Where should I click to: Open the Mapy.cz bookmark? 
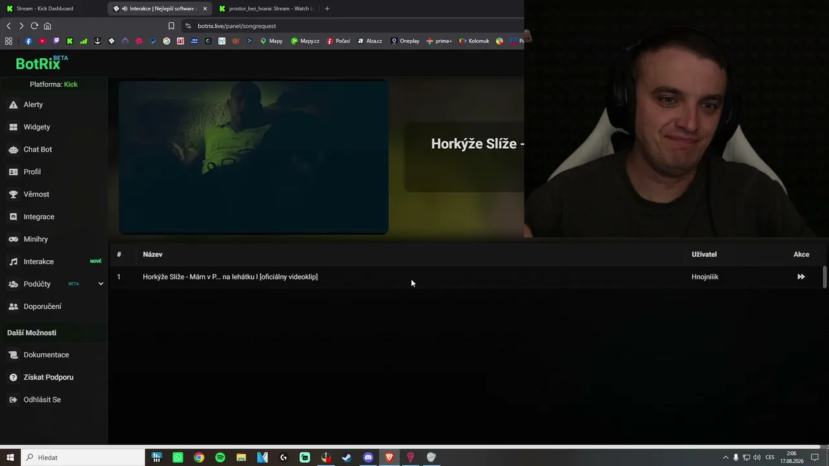[305, 41]
